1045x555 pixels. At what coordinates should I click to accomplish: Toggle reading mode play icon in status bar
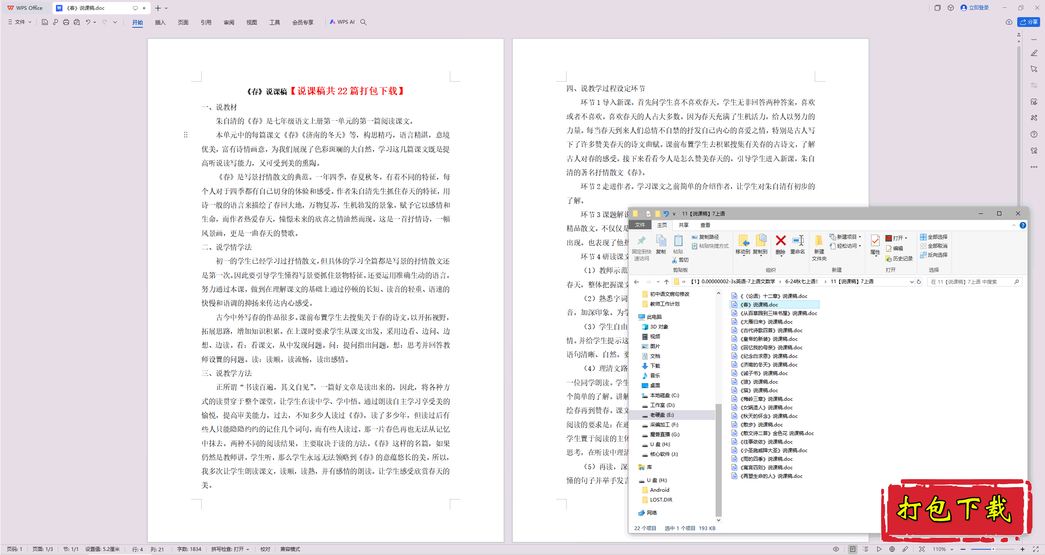pos(879,549)
